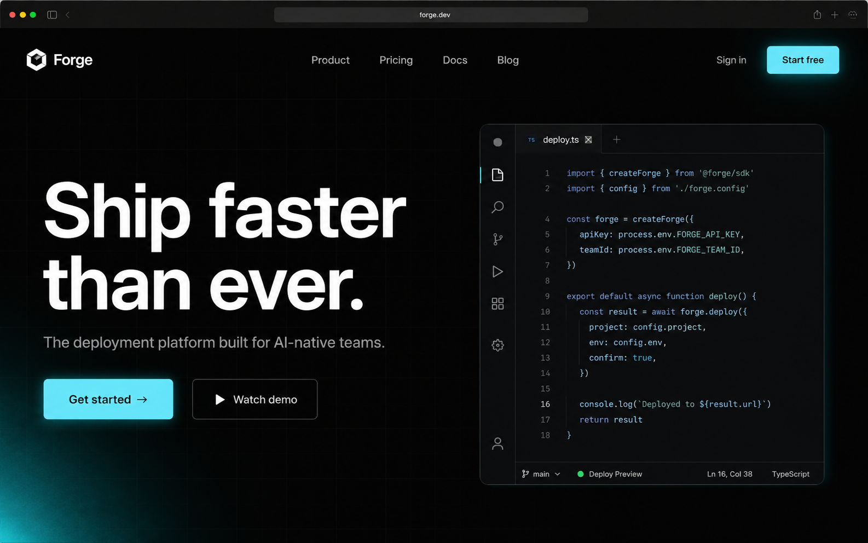Click FORGE_TEAM_ID in the code
Screen dimensions: 868x543
(x=708, y=250)
